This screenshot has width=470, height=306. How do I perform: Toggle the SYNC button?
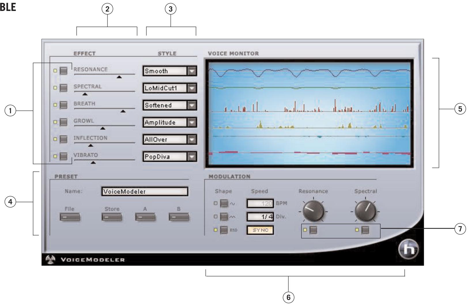[260, 230]
